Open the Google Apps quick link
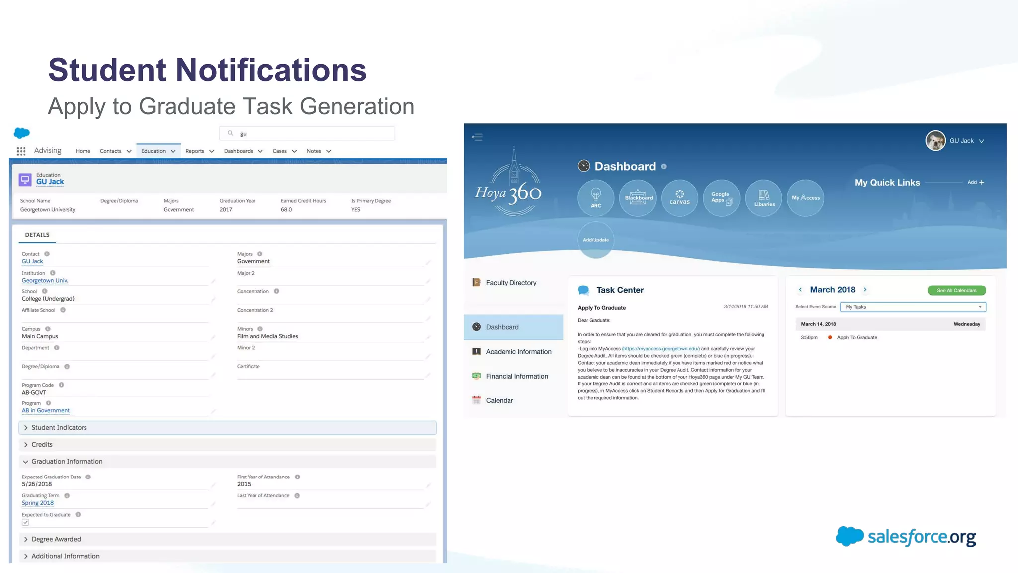Image resolution: width=1018 pixels, height=573 pixels. pyautogui.click(x=722, y=198)
